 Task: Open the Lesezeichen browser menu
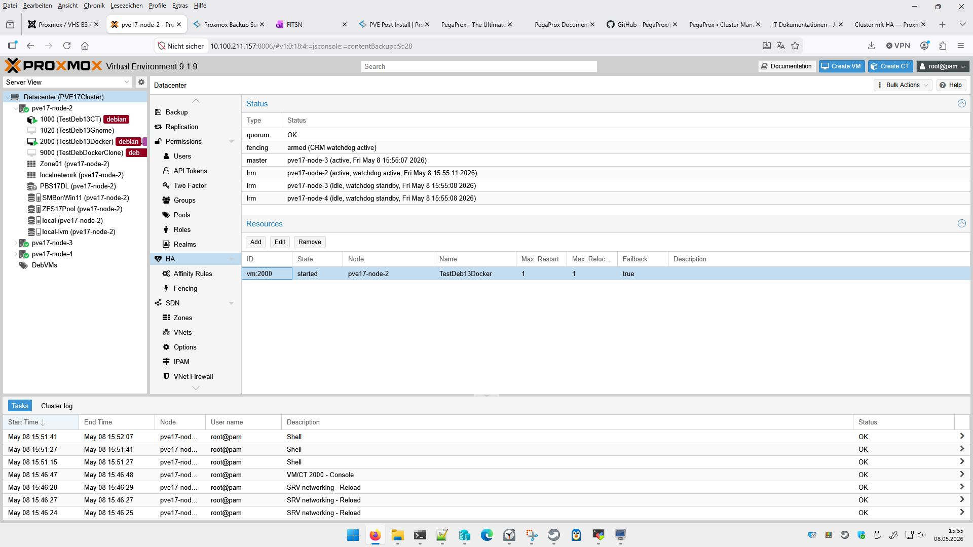[126, 6]
